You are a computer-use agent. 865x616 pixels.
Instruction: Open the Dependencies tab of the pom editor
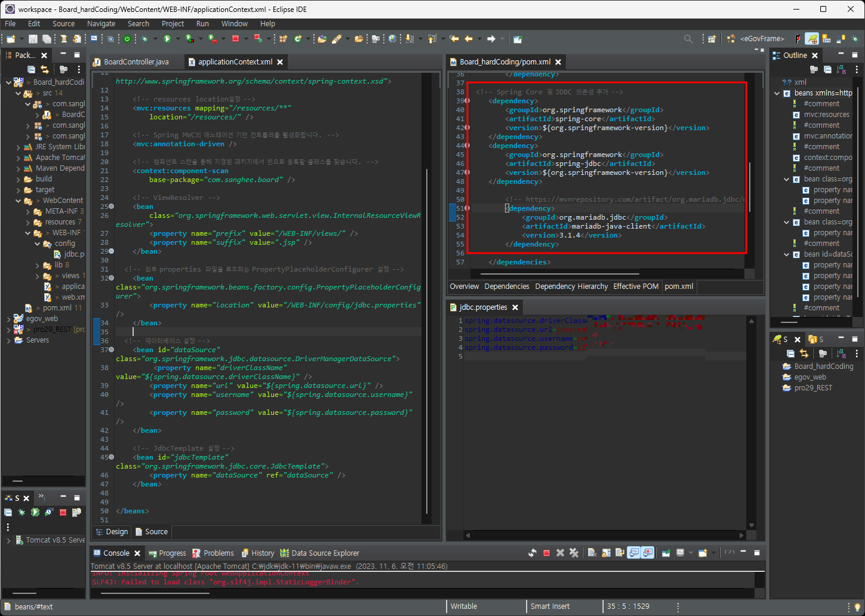pyautogui.click(x=507, y=287)
